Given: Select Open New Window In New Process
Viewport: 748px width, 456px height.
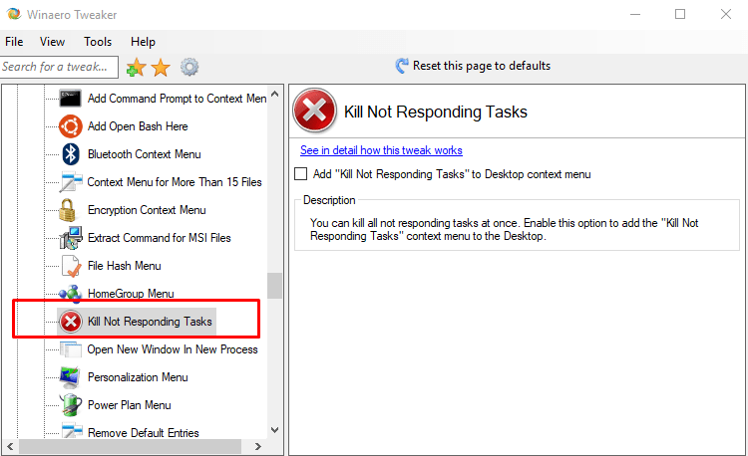Looking at the screenshot, I should (x=173, y=349).
